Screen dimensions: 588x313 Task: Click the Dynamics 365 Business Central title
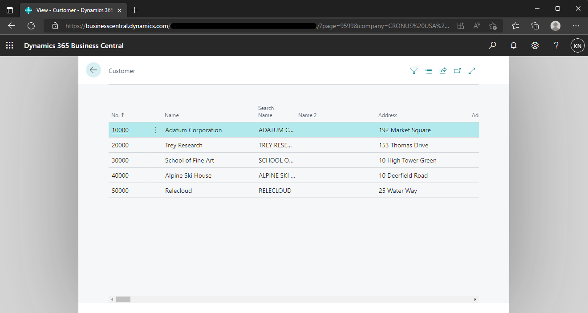tap(74, 45)
